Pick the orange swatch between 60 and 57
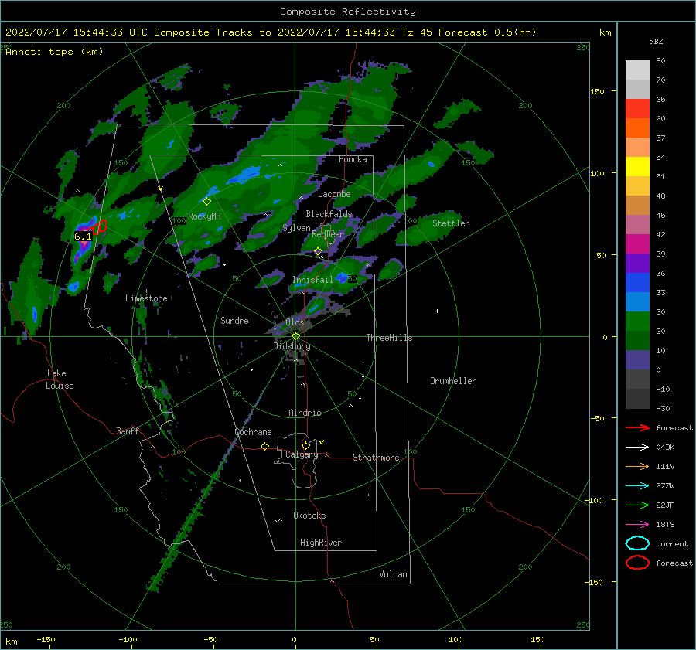 click(637, 128)
